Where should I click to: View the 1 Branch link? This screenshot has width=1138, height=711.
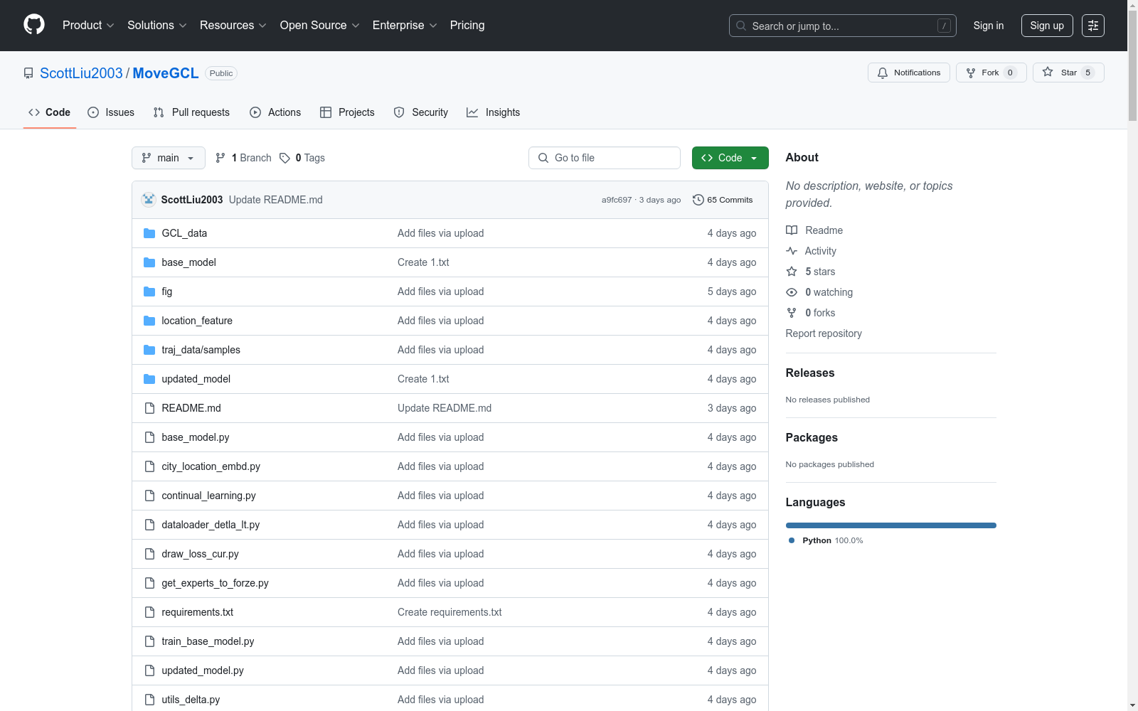[243, 158]
